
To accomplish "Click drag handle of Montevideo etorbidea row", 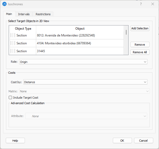I will (x=12, y=43).
